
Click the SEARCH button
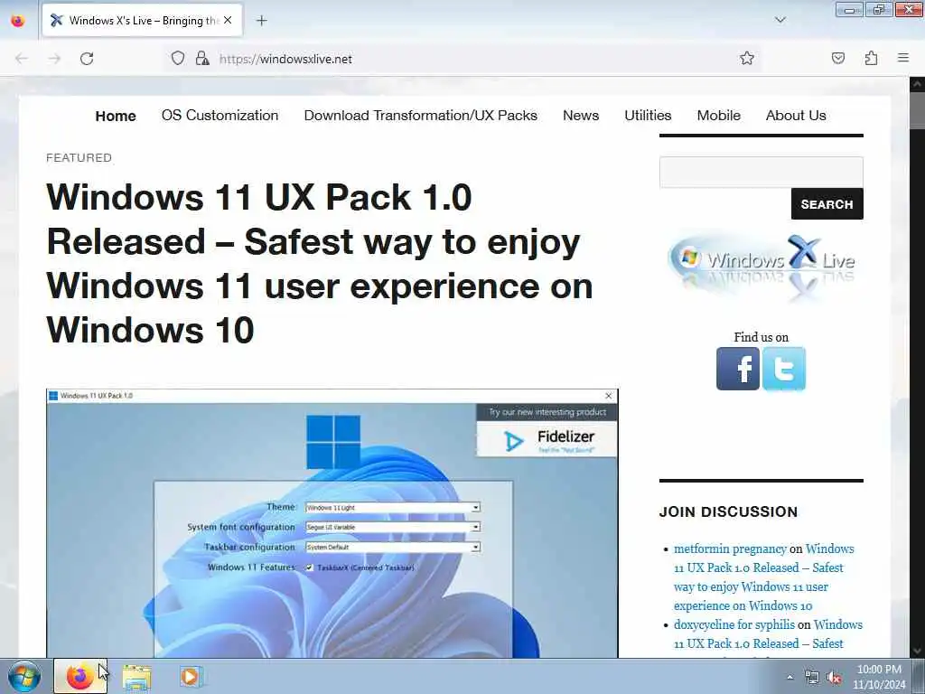click(x=827, y=204)
